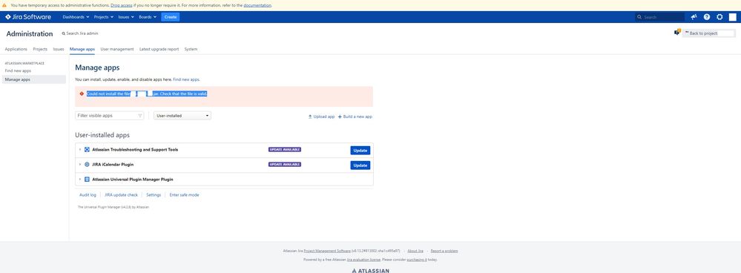Click the Build a new app link
This screenshot has width=741, height=273.
tap(355, 116)
